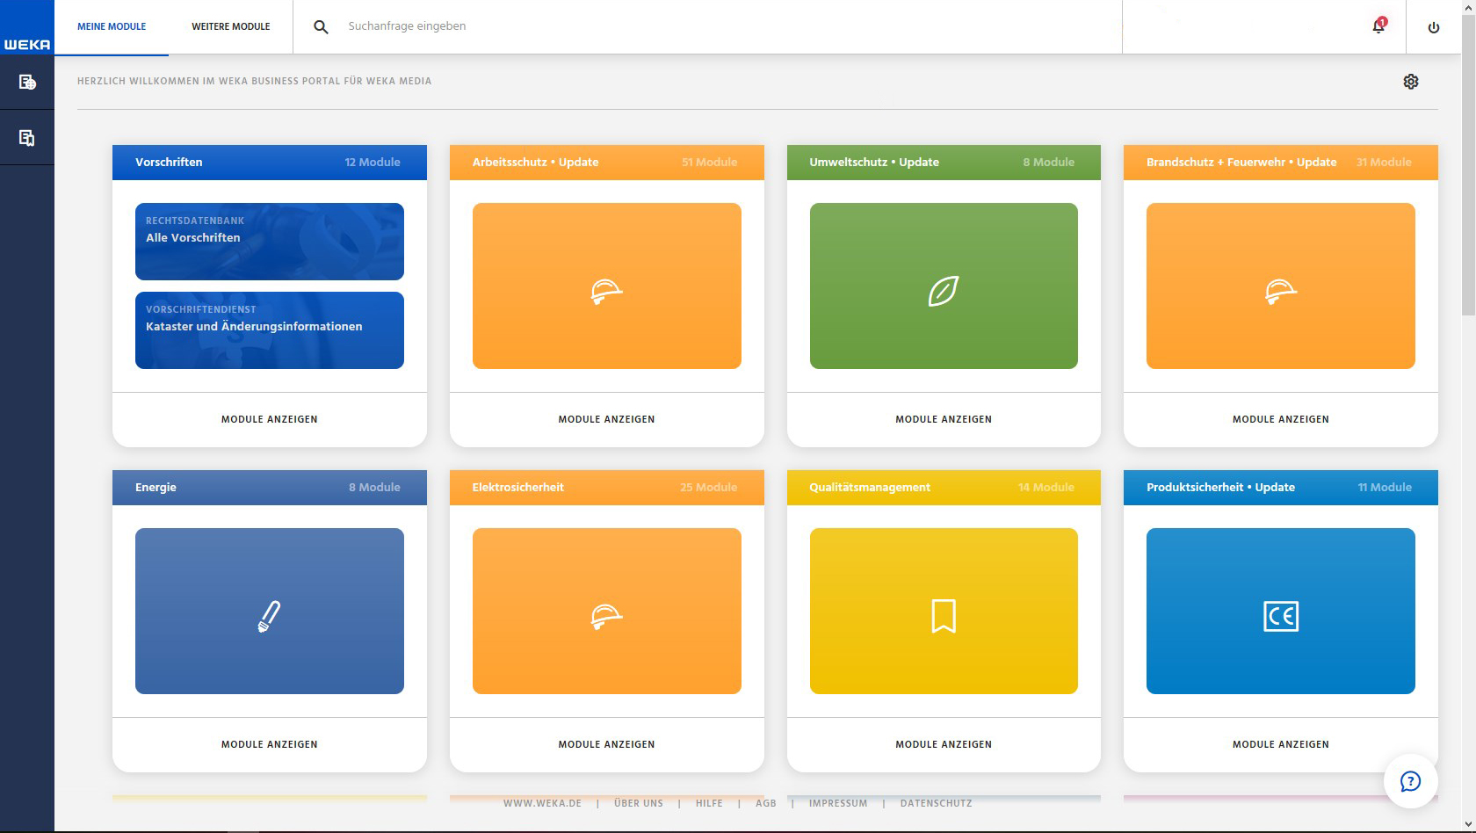The image size is (1476, 833).
Task: Switch to the WEITERE MODULE tab
Action: coord(230,26)
